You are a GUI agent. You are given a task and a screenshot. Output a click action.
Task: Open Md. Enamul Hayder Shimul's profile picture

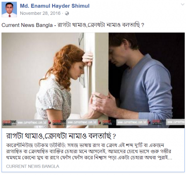[9, 9]
